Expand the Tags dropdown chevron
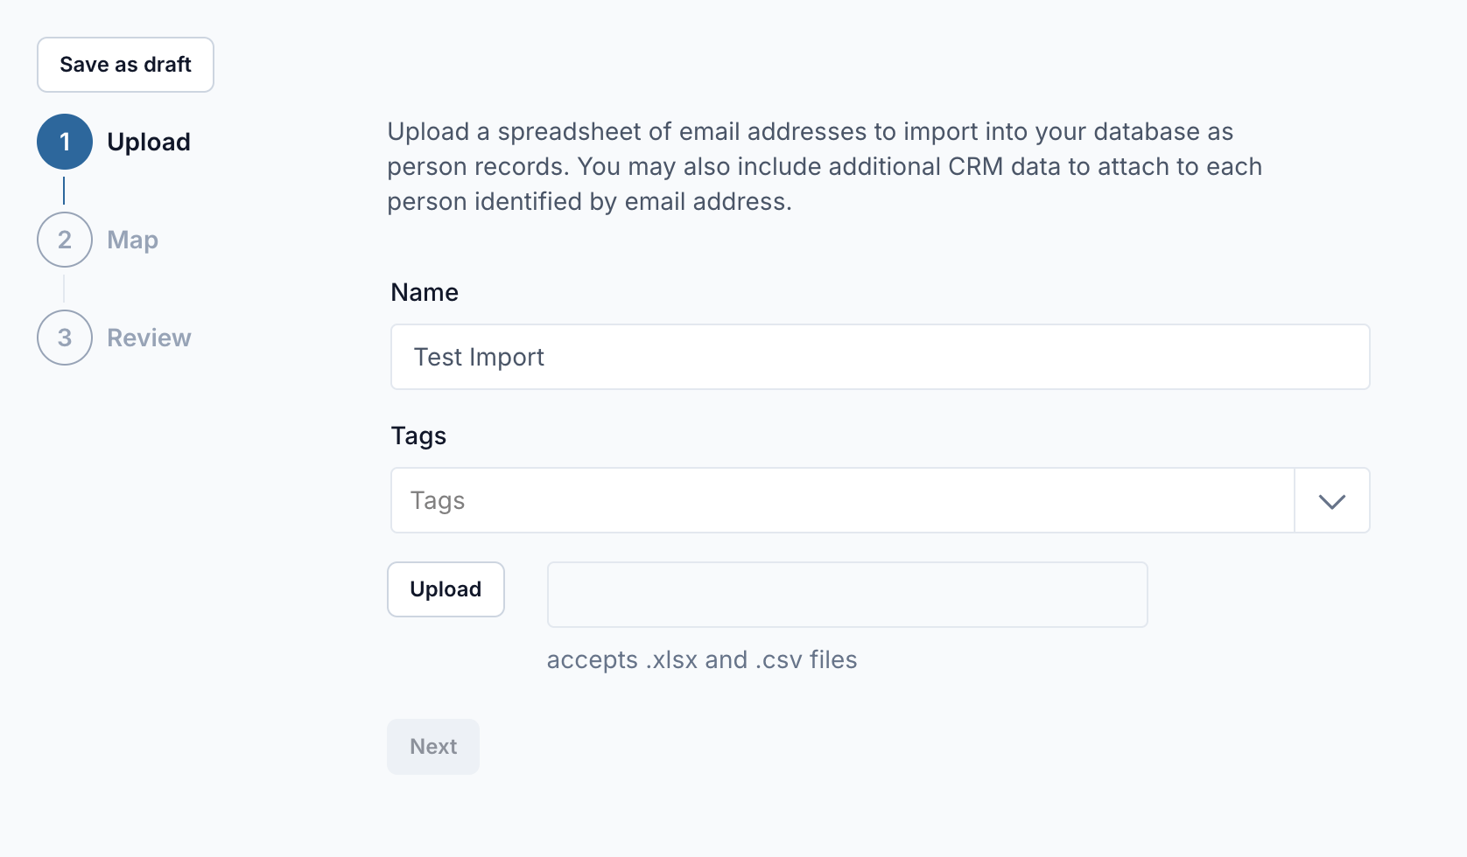The width and height of the screenshot is (1467, 857). (1331, 501)
